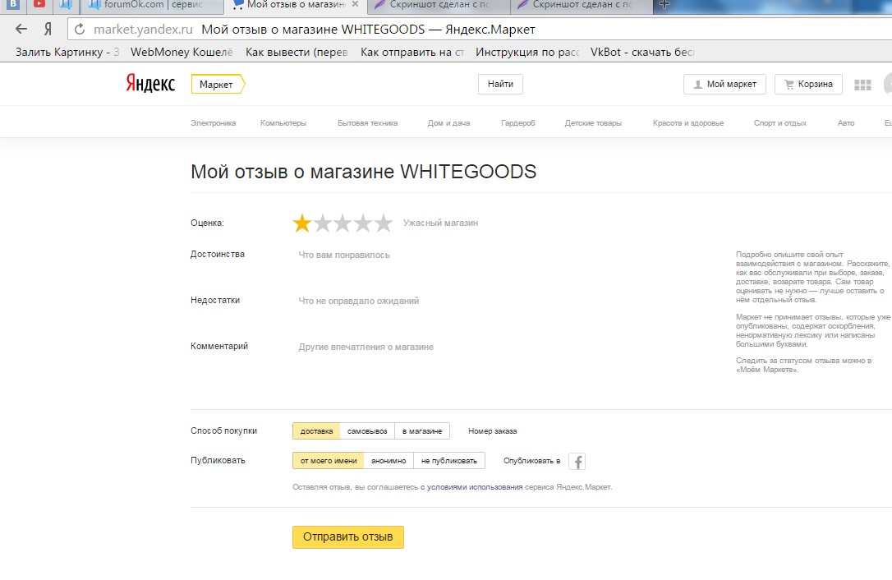This screenshot has width=892, height=580.
Task: Click the Маркет logo badge
Action: (x=218, y=85)
